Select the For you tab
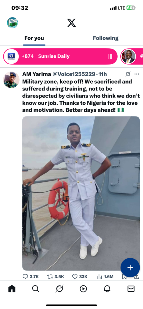Screen dimensions: 143x309 [x=34, y=38]
